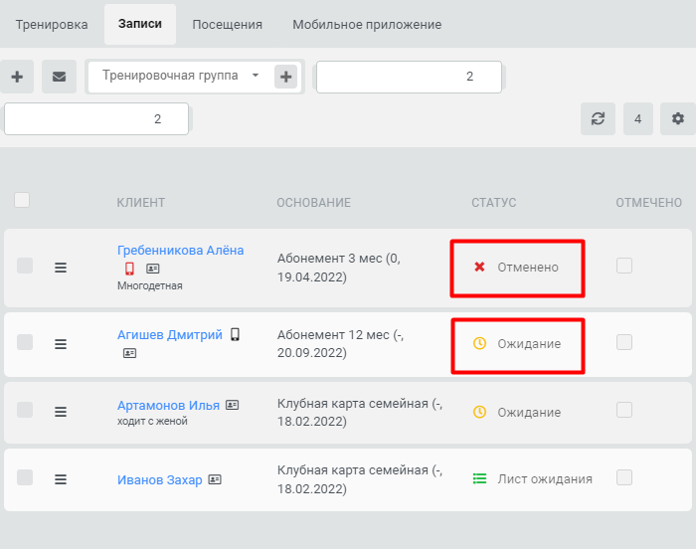
Task: Click green list icon for Лист ожидания
Action: (479, 478)
